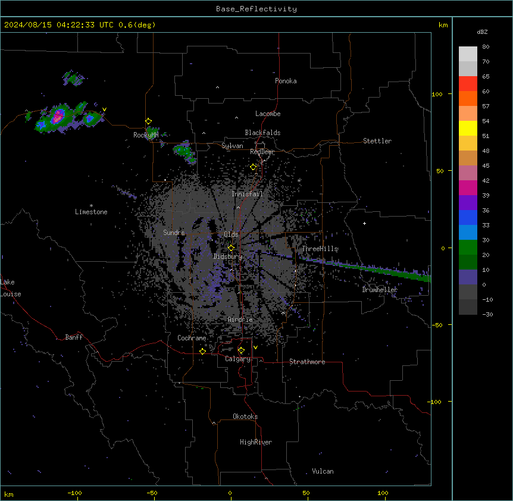Select the Cochrane label

(x=192, y=338)
